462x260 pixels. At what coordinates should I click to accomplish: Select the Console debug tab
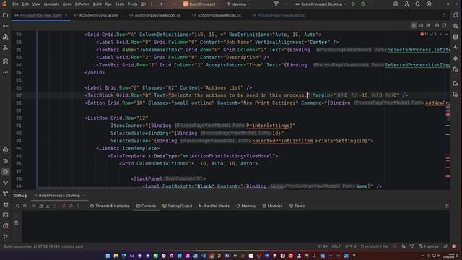pyautogui.click(x=146, y=206)
